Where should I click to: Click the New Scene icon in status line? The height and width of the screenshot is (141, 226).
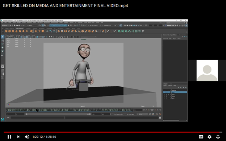point(15,25)
